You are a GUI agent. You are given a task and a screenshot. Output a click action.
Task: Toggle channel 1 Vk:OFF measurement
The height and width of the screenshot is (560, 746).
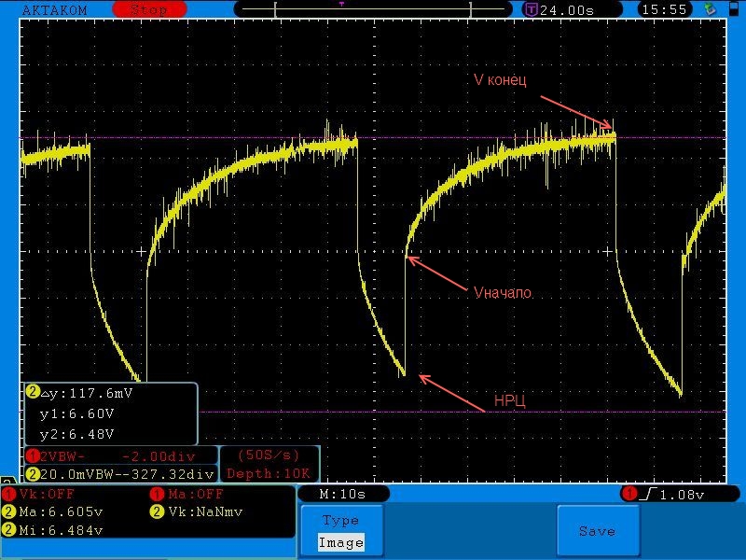point(47,494)
